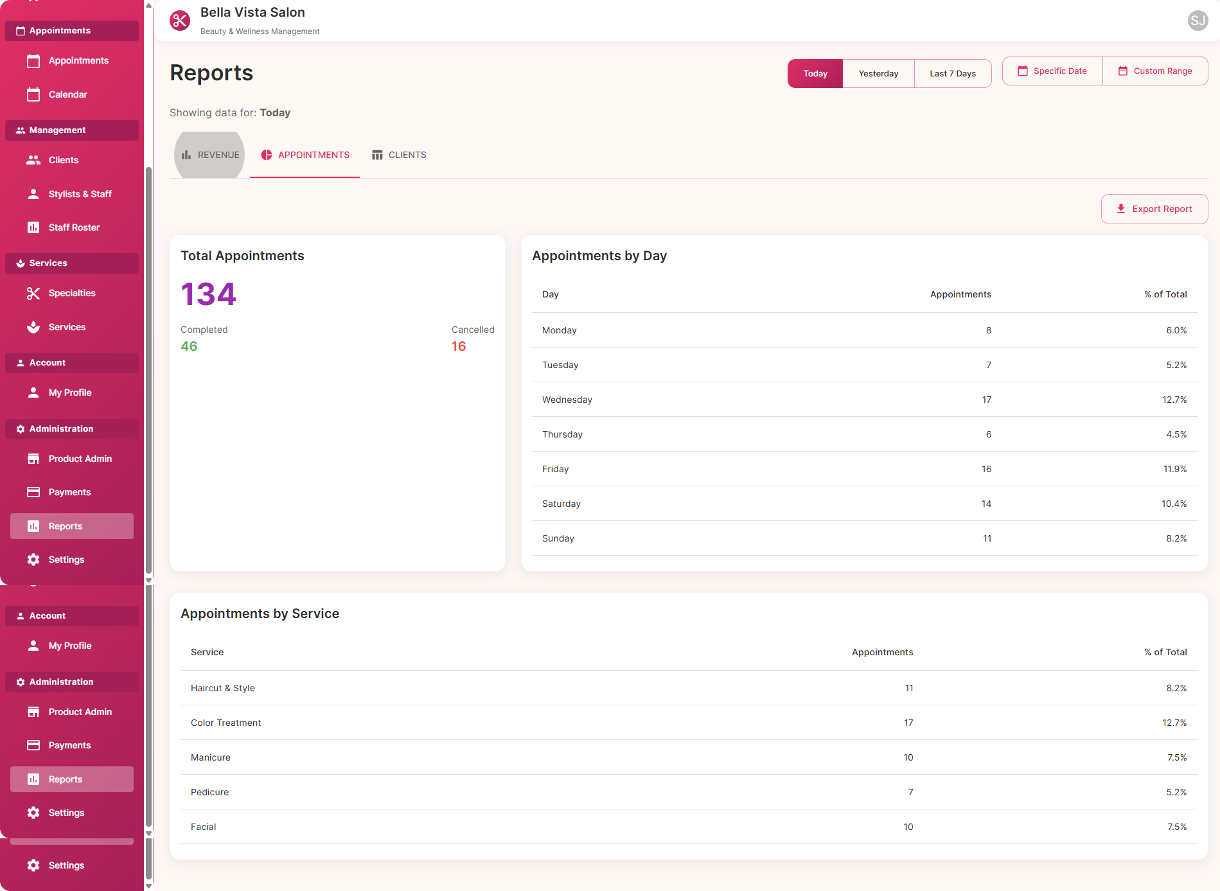Click the Product Admin store icon
This screenshot has width=1220, height=891.
(33, 459)
